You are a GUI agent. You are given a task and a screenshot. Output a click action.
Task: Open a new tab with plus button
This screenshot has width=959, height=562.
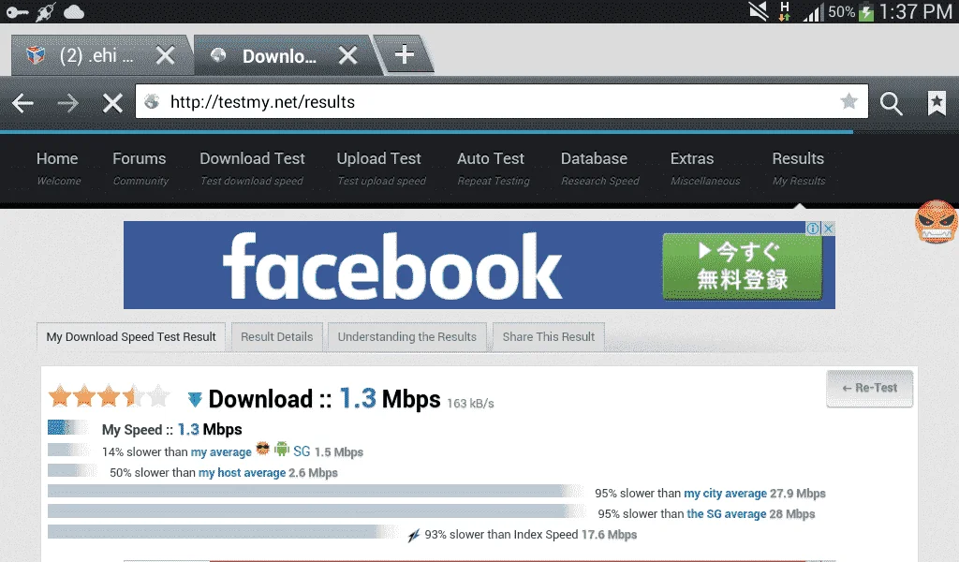(x=404, y=55)
